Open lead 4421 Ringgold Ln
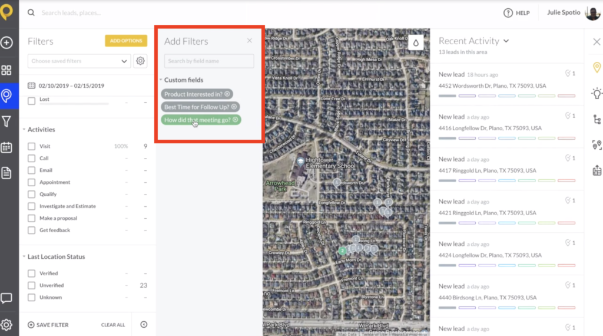603x336 pixels. pos(507,211)
